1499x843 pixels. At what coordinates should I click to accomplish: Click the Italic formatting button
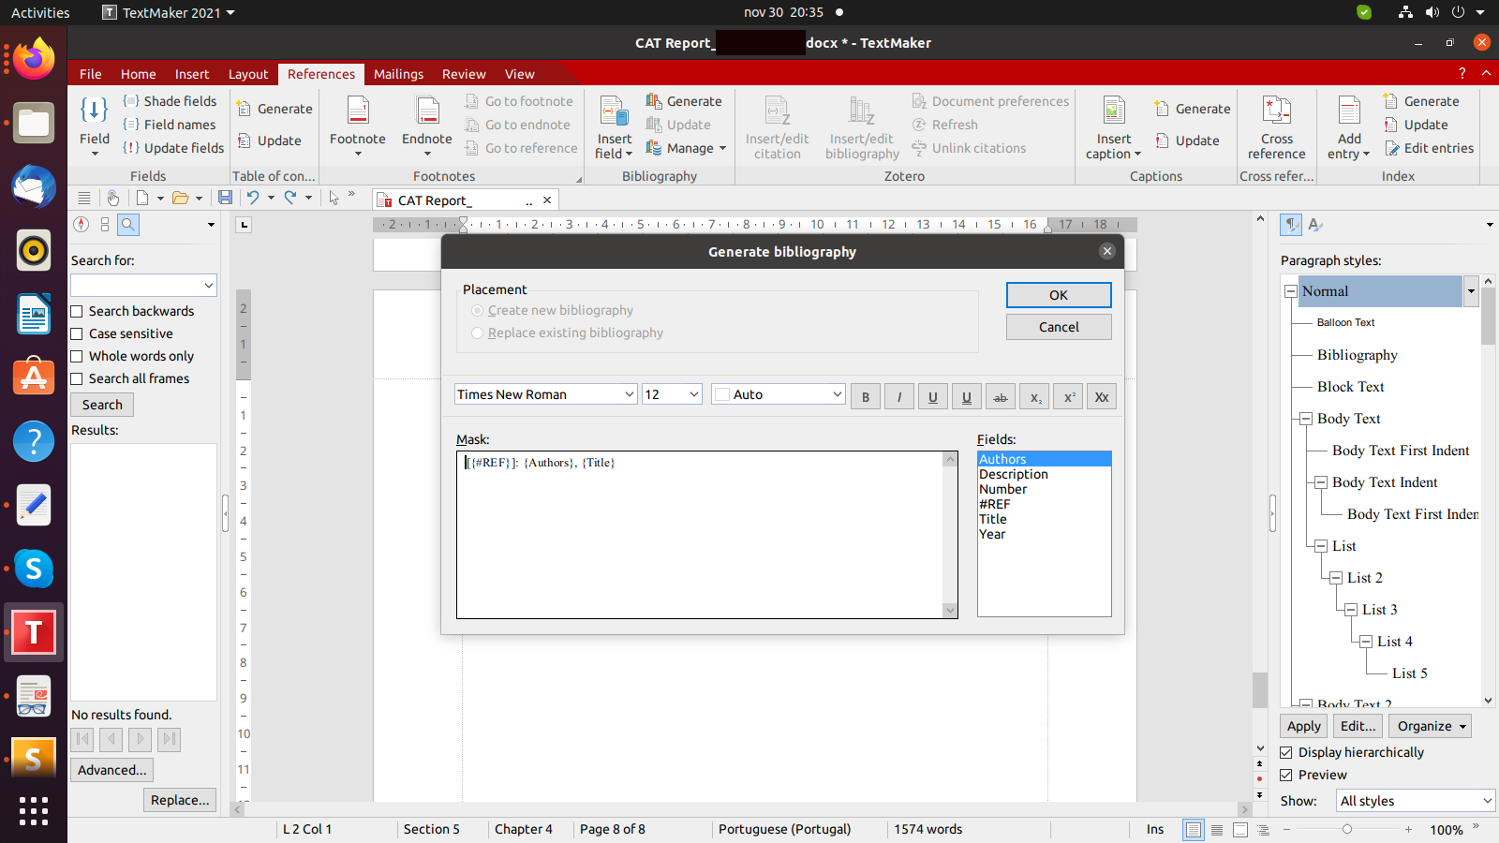pyautogui.click(x=898, y=397)
